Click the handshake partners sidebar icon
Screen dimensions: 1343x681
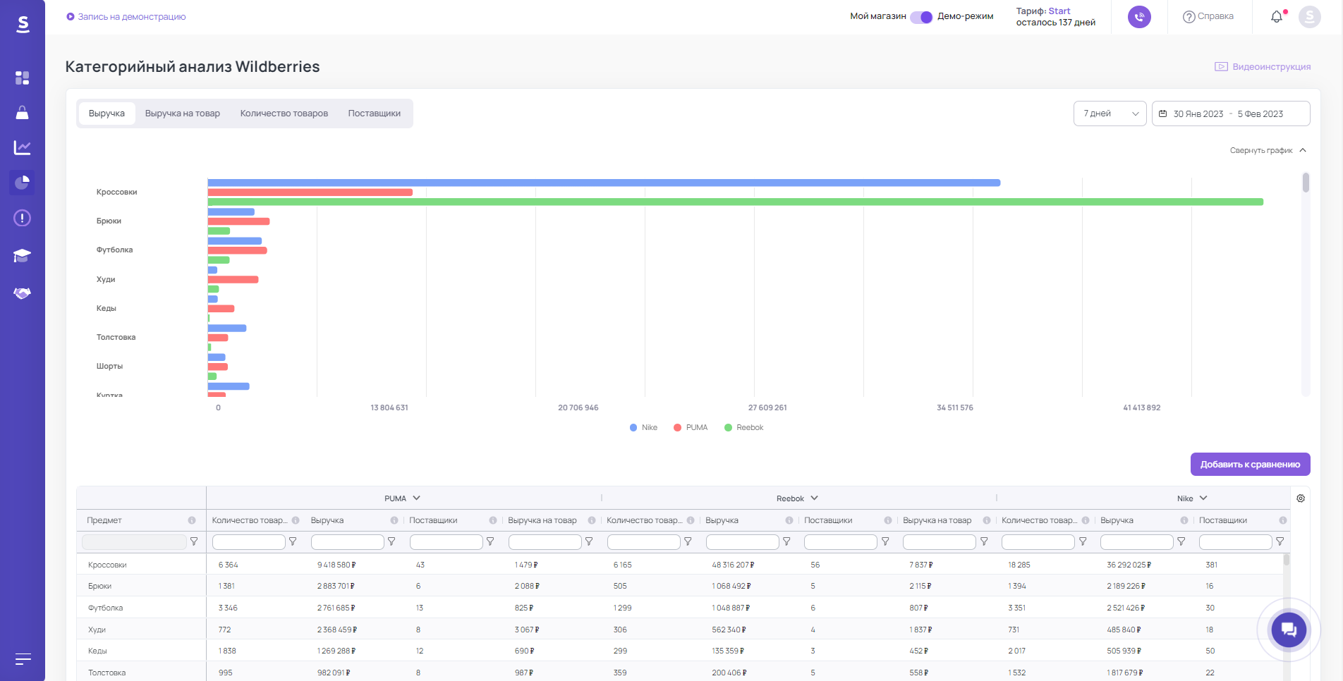(x=22, y=293)
